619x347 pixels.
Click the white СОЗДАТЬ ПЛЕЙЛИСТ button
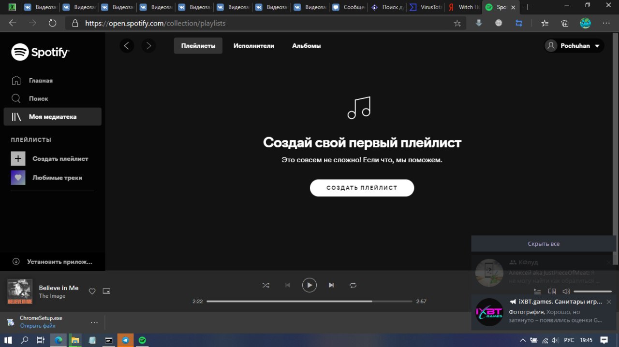(362, 188)
